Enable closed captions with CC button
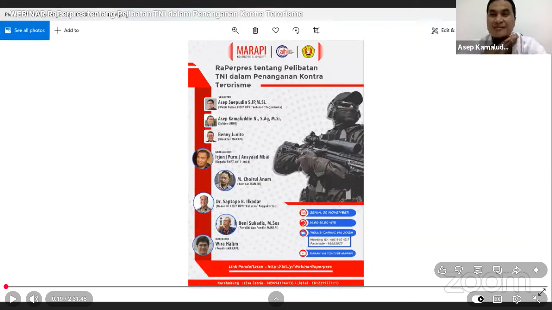552x310 pixels. 497,299
